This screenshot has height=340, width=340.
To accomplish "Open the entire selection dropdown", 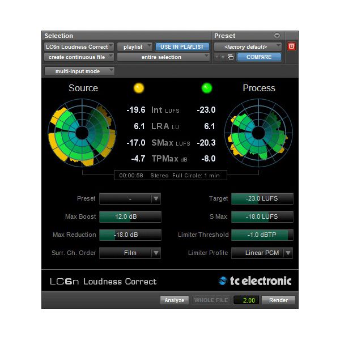I will [x=163, y=57].
